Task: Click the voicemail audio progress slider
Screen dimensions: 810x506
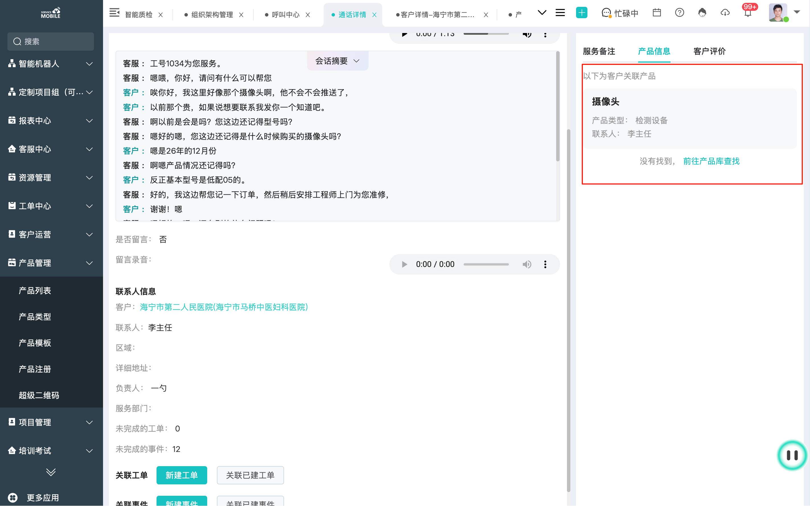Action: (x=486, y=264)
